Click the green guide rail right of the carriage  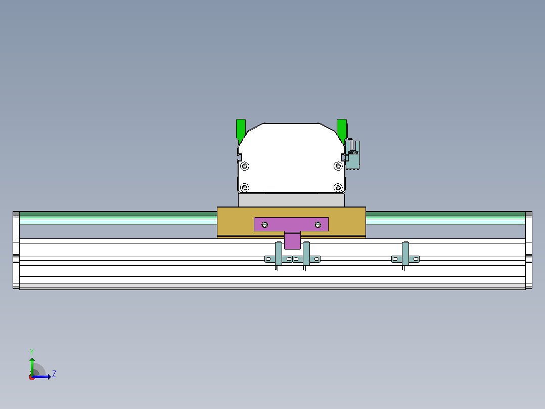(x=445, y=218)
